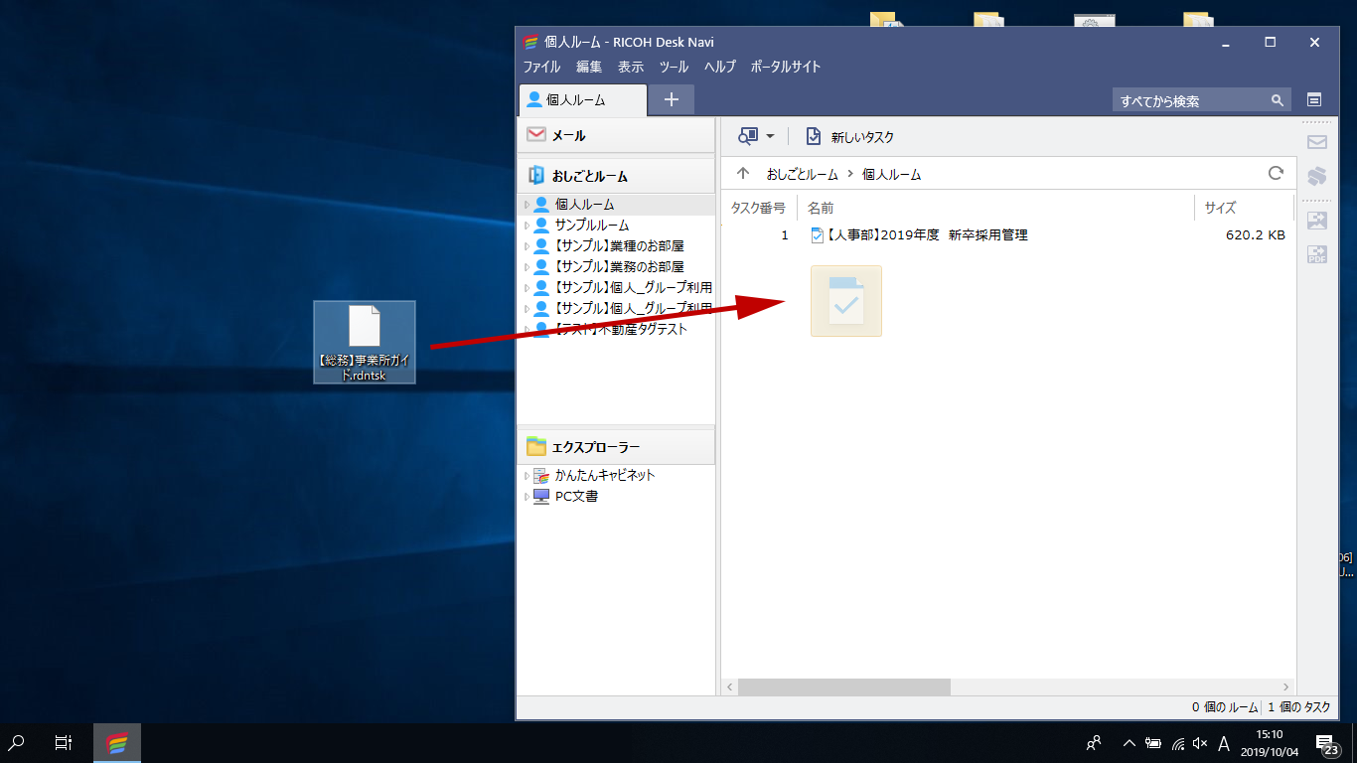Click the mail envelope icon in right sidebar

click(1316, 142)
